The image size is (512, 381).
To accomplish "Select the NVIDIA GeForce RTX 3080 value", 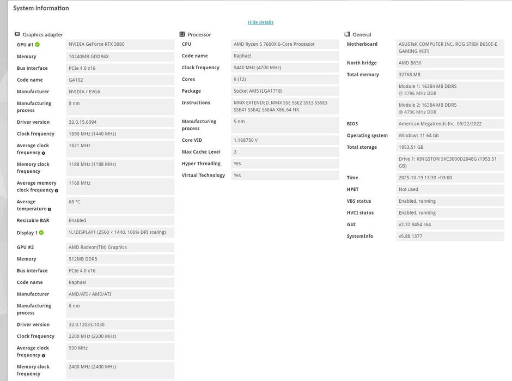I will pos(120,45).
